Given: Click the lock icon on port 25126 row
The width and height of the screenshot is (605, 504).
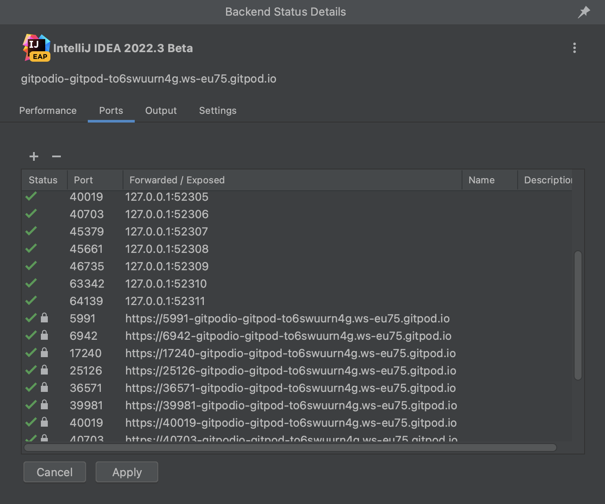Looking at the screenshot, I should (44, 370).
